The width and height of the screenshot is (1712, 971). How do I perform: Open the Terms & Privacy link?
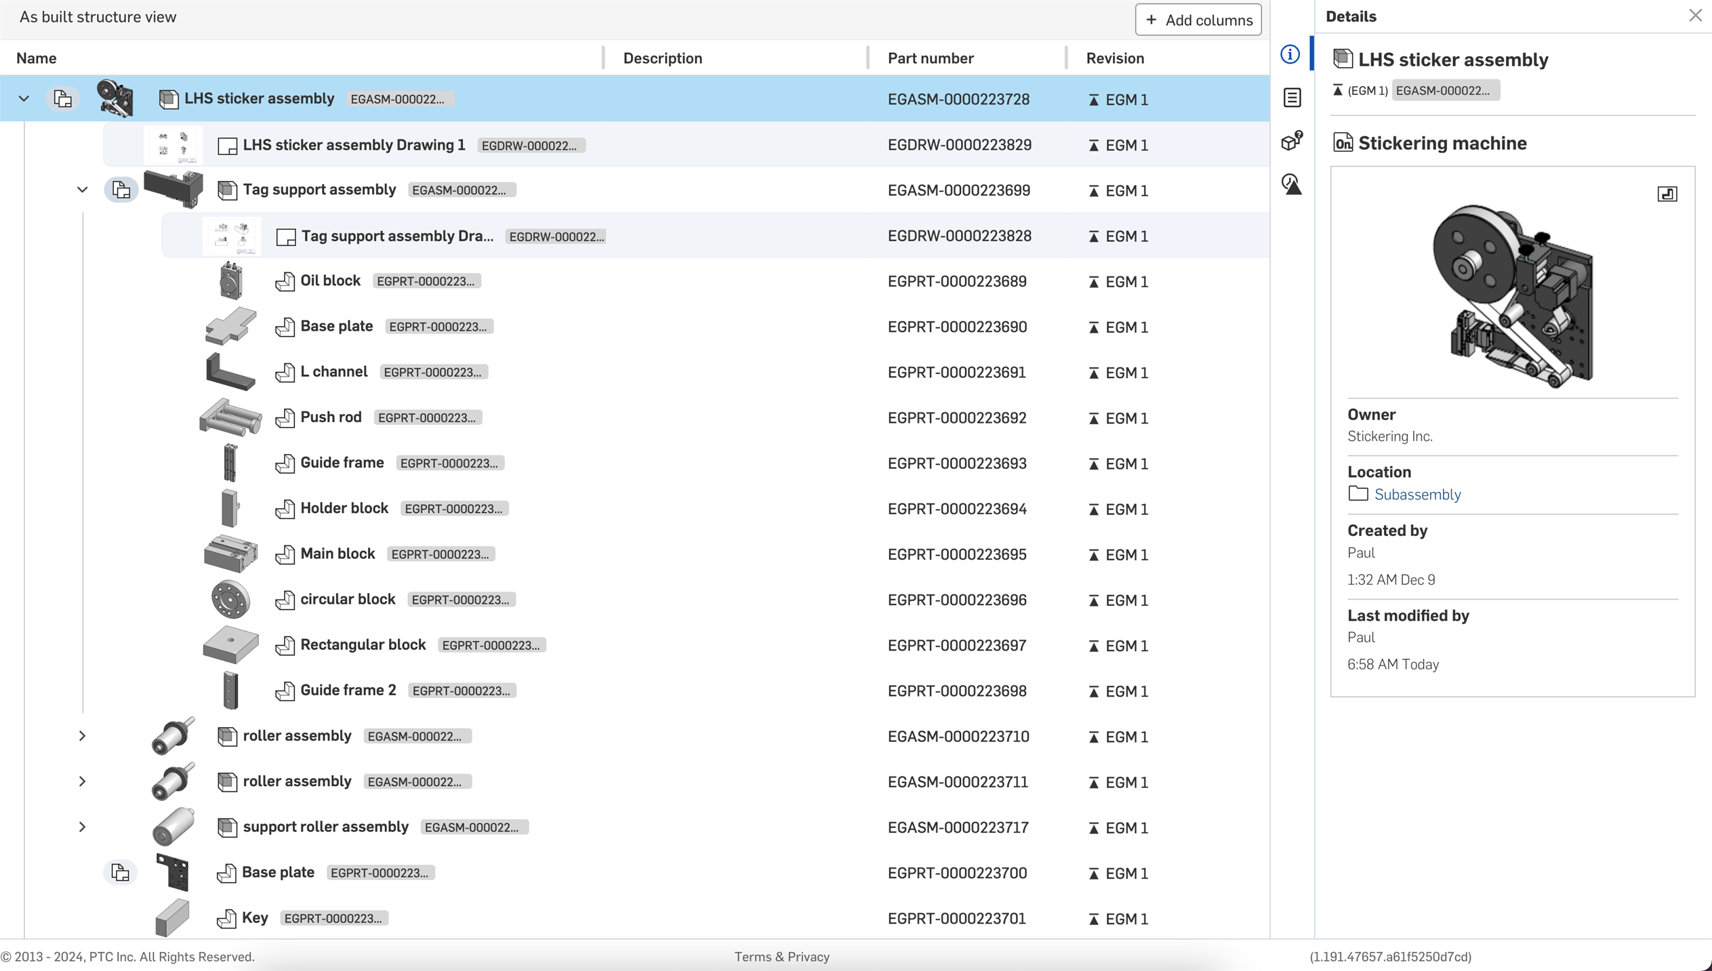[x=781, y=957]
